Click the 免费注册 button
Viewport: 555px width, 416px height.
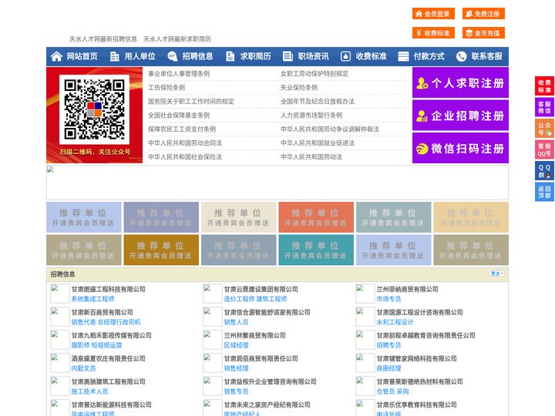483,14
